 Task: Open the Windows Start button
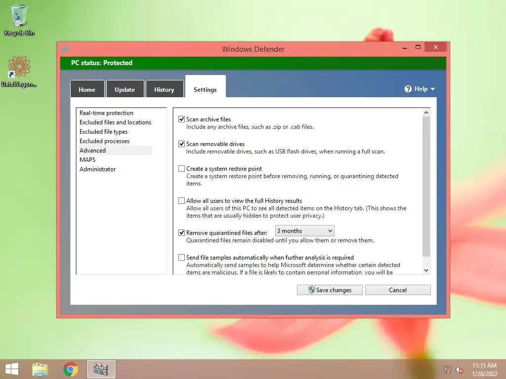12,369
